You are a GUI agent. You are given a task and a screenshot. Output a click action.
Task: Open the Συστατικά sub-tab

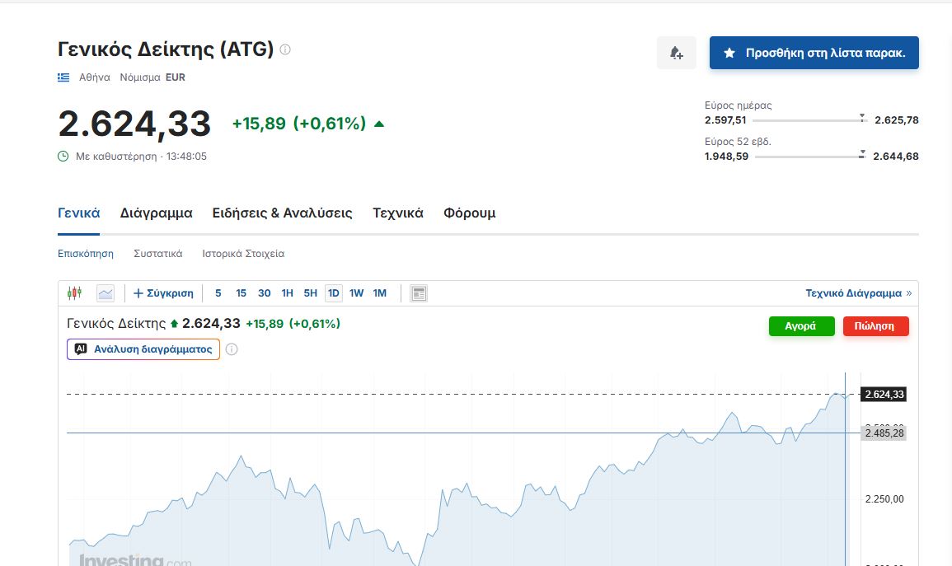158,254
